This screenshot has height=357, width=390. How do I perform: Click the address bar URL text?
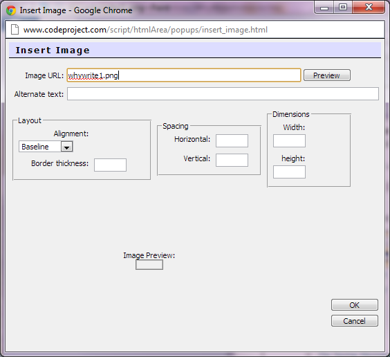pyautogui.click(x=145, y=30)
